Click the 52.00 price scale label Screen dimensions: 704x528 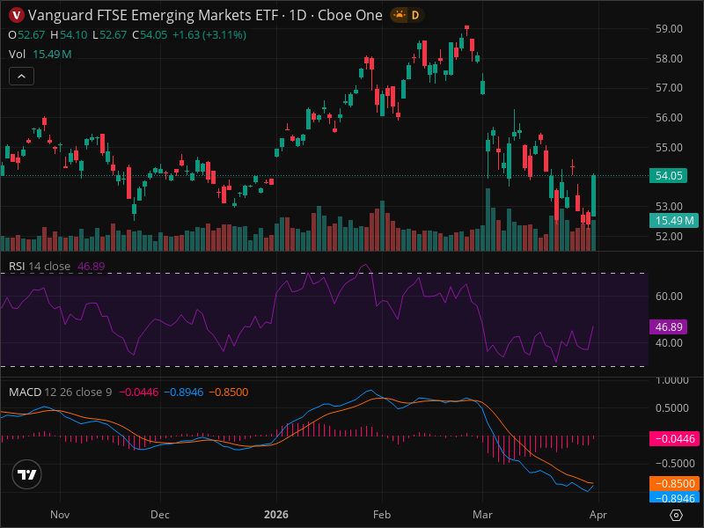point(669,236)
